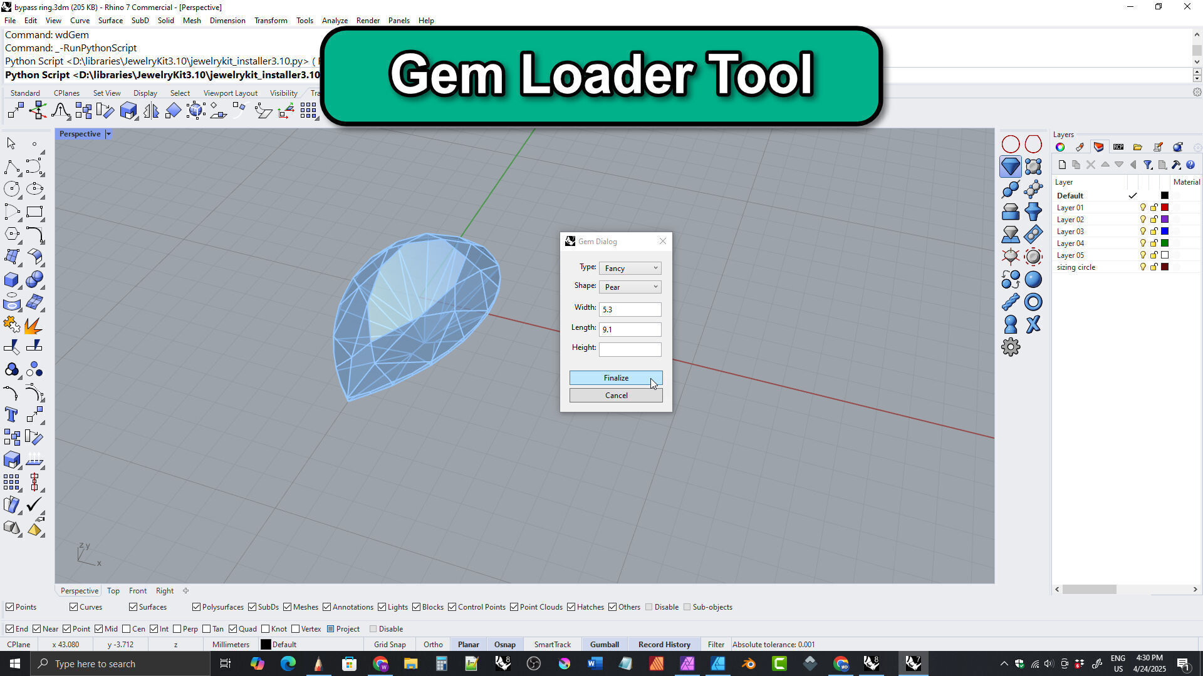Screen dimensions: 1203x676
Task: Open the Shape dropdown showing Pear
Action: tap(630, 287)
